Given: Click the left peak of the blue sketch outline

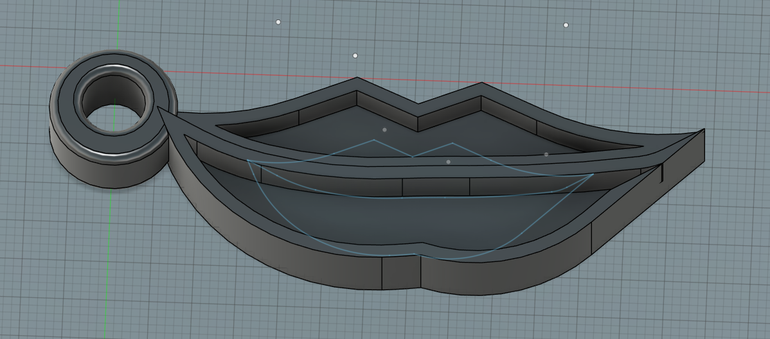Looking at the screenshot, I should [374, 140].
